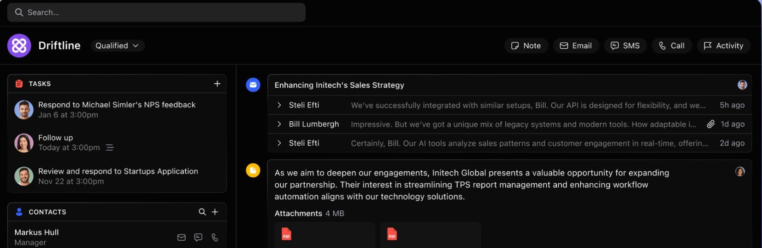This screenshot has width=762, height=248.
Task: Search contacts with magnifier icon
Action: (202, 212)
